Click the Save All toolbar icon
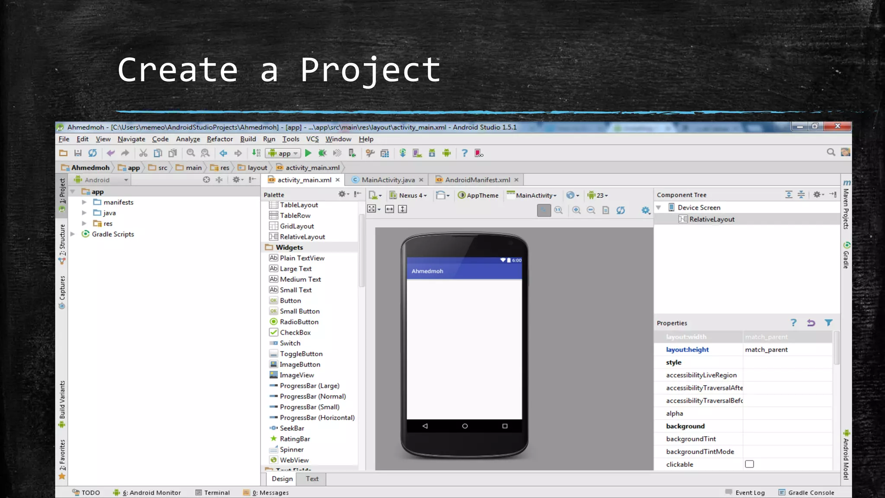This screenshot has height=498, width=885. (x=78, y=153)
